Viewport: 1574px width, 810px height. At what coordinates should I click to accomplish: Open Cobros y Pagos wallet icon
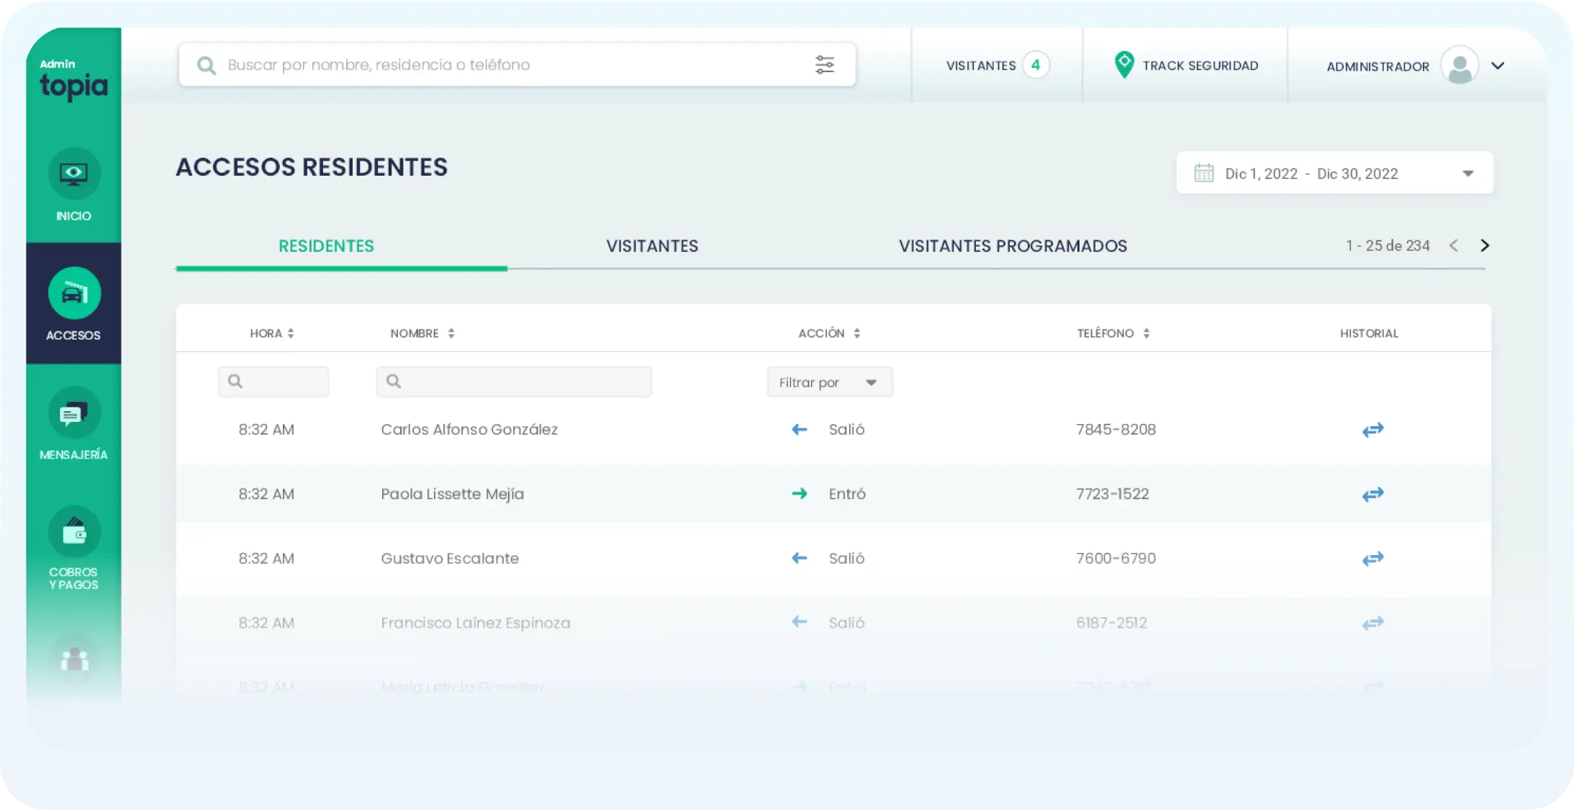(x=73, y=534)
